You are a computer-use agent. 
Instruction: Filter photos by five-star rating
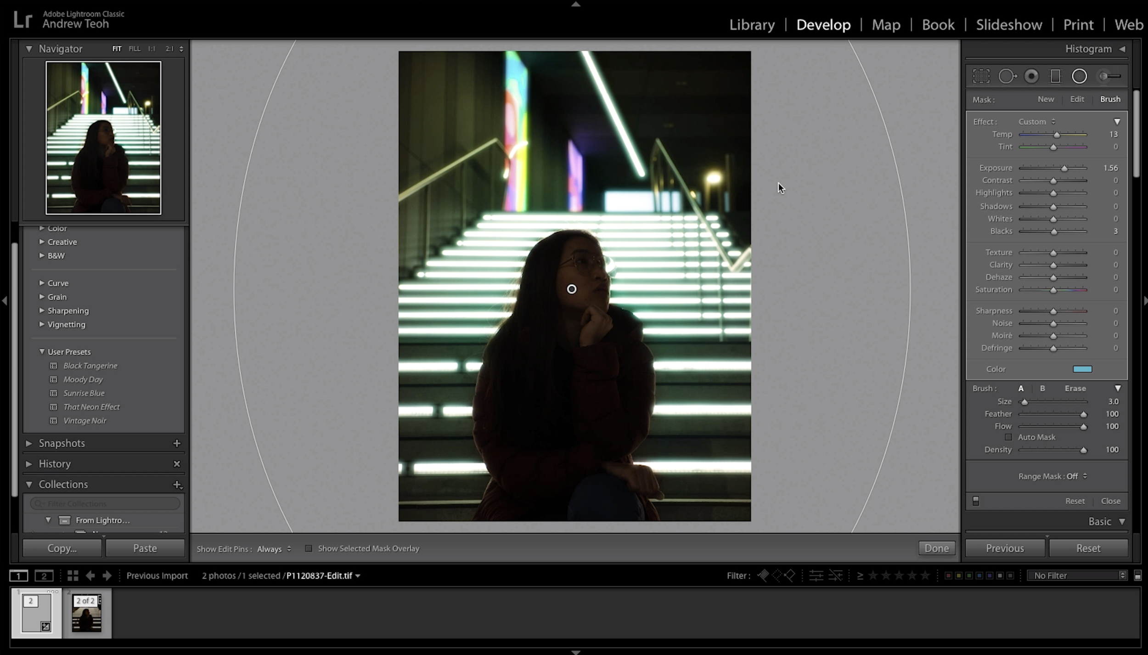coord(924,575)
